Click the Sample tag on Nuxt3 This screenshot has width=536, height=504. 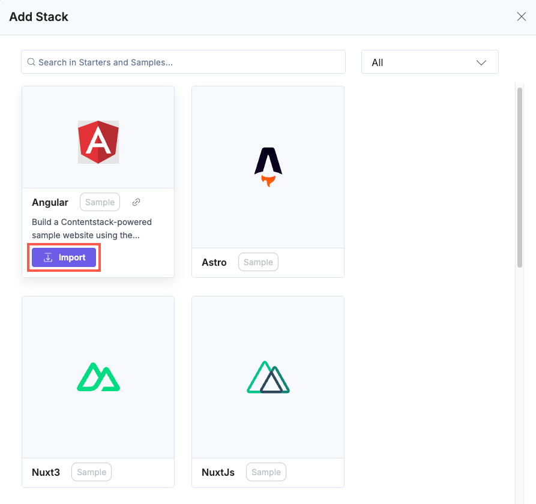click(91, 472)
